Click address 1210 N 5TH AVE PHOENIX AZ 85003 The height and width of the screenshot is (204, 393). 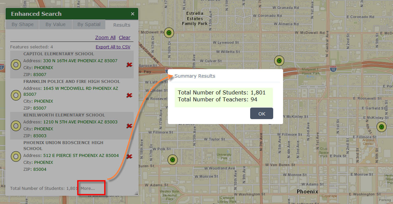(x=80, y=122)
